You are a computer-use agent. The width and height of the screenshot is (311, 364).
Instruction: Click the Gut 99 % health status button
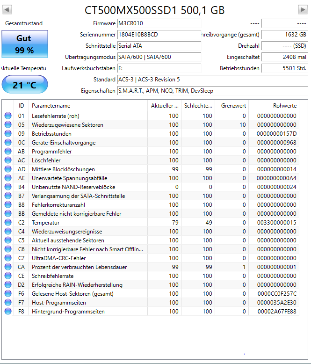click(x=25, y=44)
